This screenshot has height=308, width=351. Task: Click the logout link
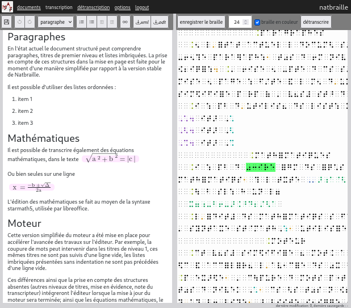142,7
